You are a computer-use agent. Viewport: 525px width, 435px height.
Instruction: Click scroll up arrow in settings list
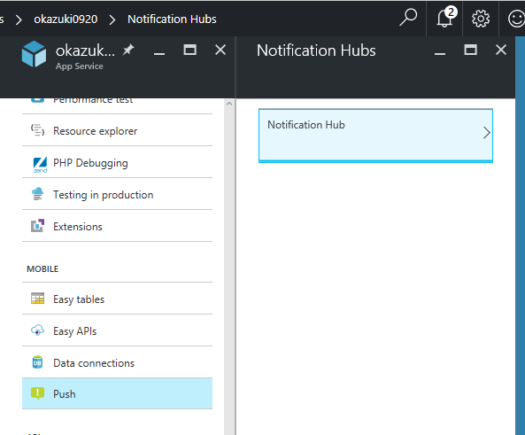click(229, 104)
